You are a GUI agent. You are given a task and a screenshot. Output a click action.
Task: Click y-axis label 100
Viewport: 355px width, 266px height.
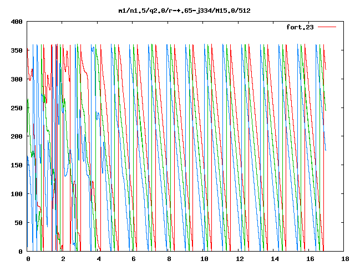click(x=17, y=194)
